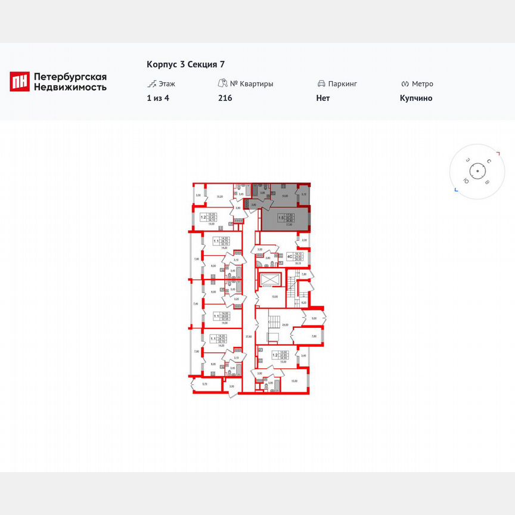
Task: Click the "Метро" label
Action: 423,84
